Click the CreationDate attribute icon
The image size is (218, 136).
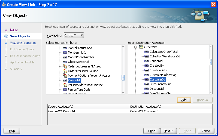(146, 70)
